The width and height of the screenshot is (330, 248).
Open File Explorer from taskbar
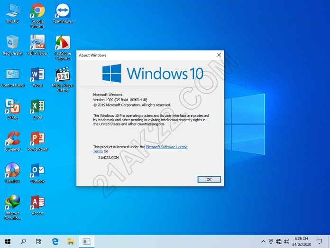tap(71, 241)
